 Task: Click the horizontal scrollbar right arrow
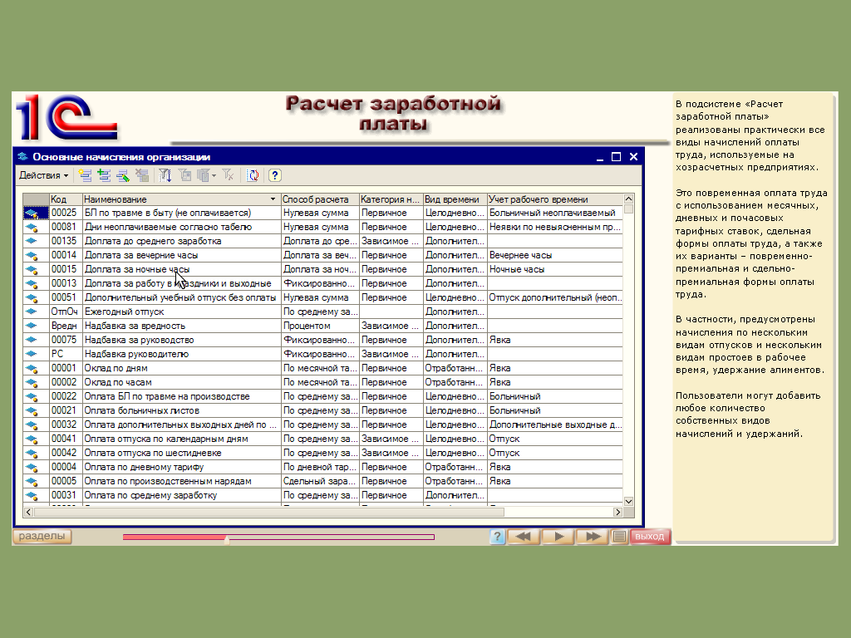click(617, 512)
